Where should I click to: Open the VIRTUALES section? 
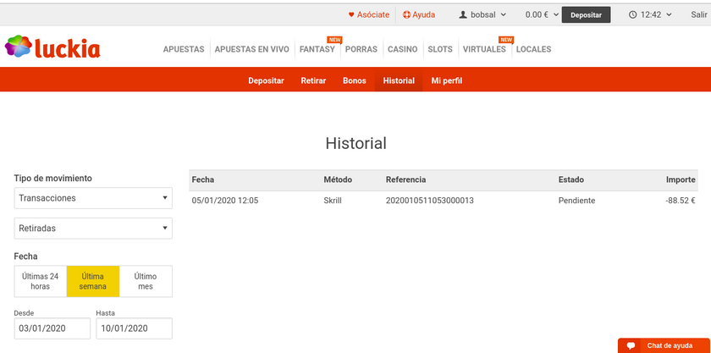point(484,49)
